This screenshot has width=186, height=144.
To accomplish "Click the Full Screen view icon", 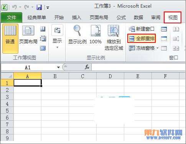I will [43, 48].
